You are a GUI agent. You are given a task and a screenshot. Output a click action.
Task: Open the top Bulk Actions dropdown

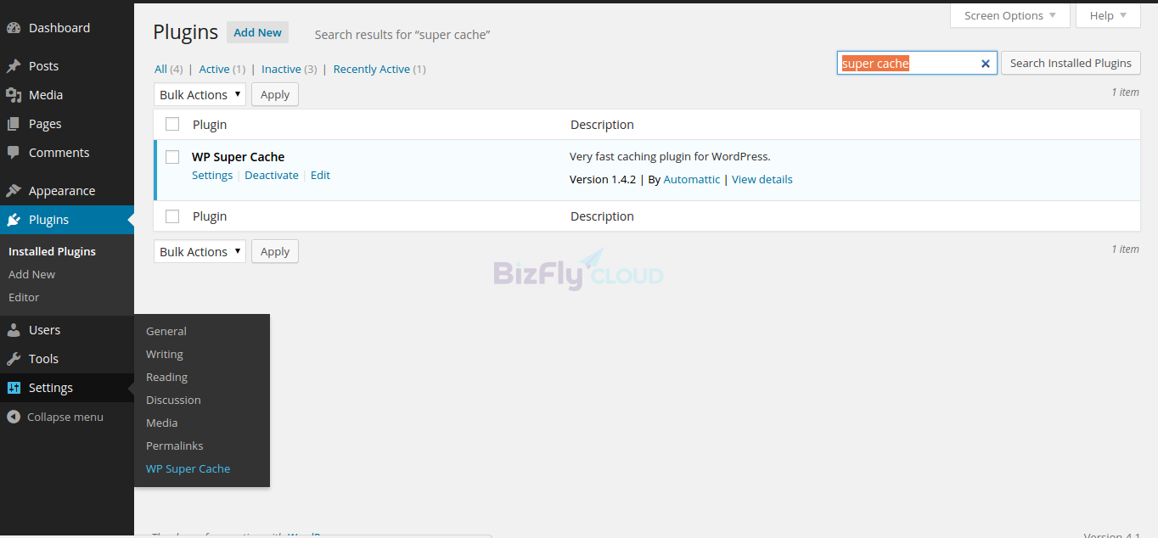200,94
